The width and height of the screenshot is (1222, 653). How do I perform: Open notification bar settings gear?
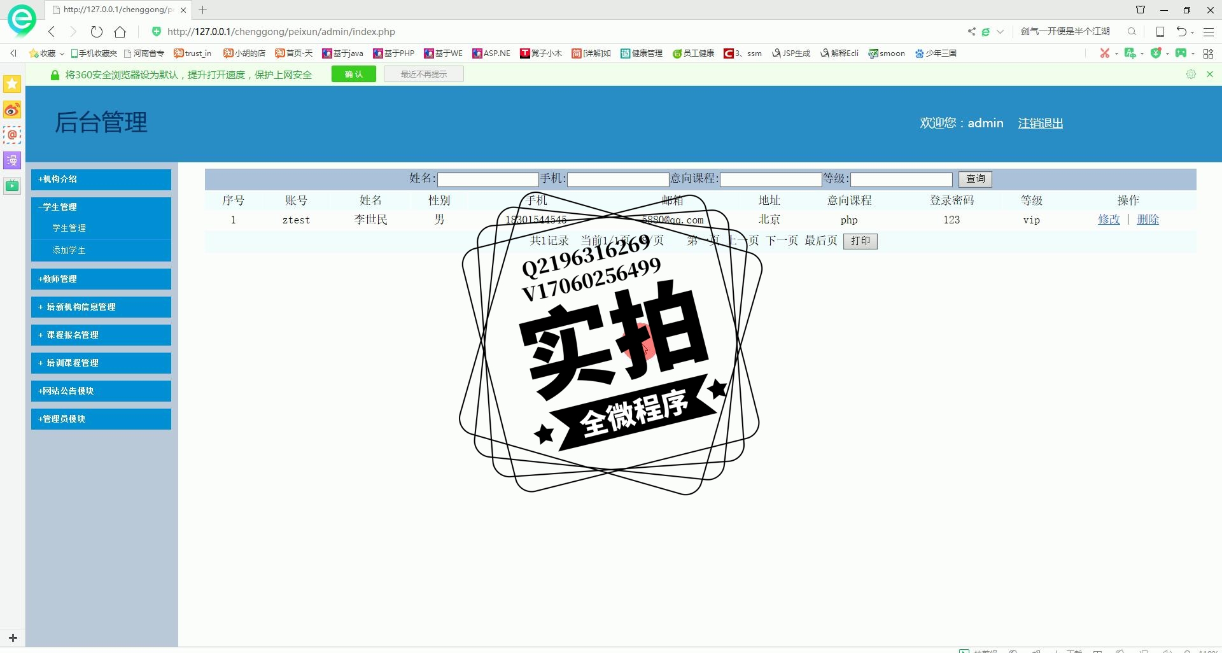pos(1191,74)
